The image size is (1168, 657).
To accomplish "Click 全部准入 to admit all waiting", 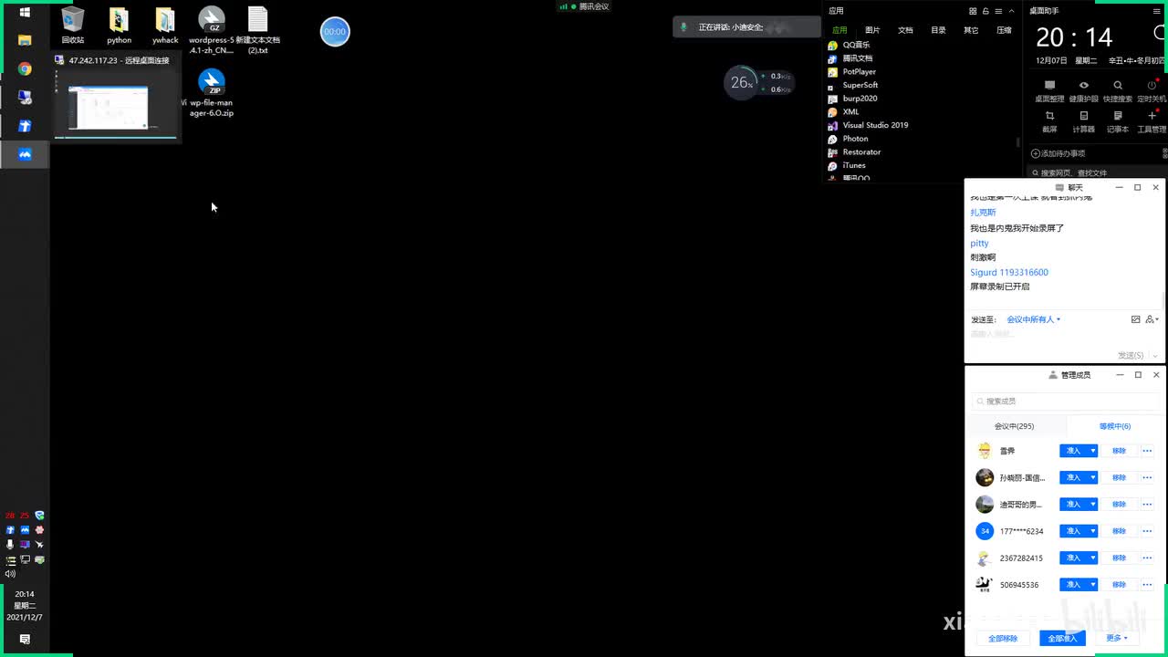I will pyautogui.click(x=1062, y=638).
